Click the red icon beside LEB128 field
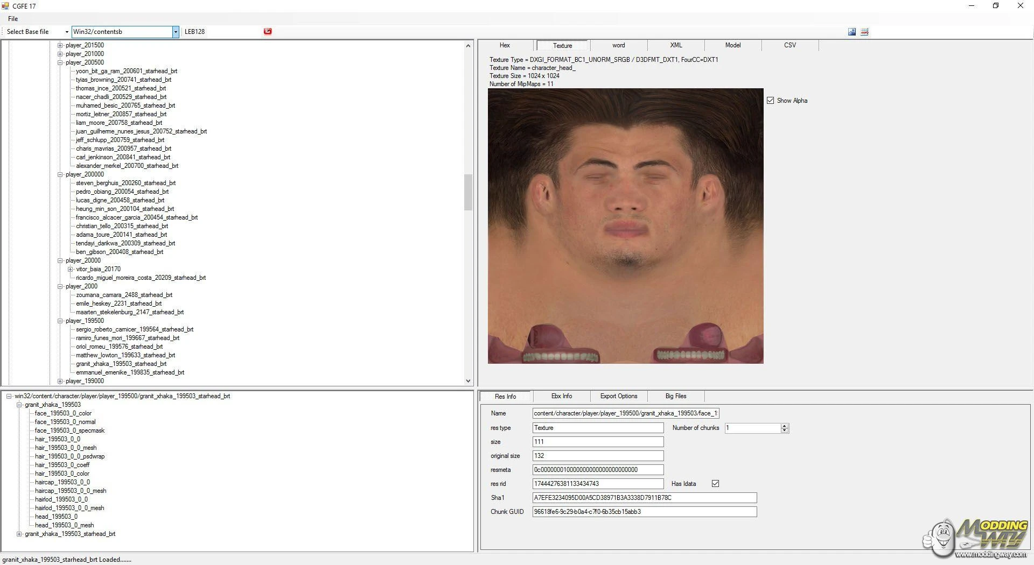 [x=268, y=31]
